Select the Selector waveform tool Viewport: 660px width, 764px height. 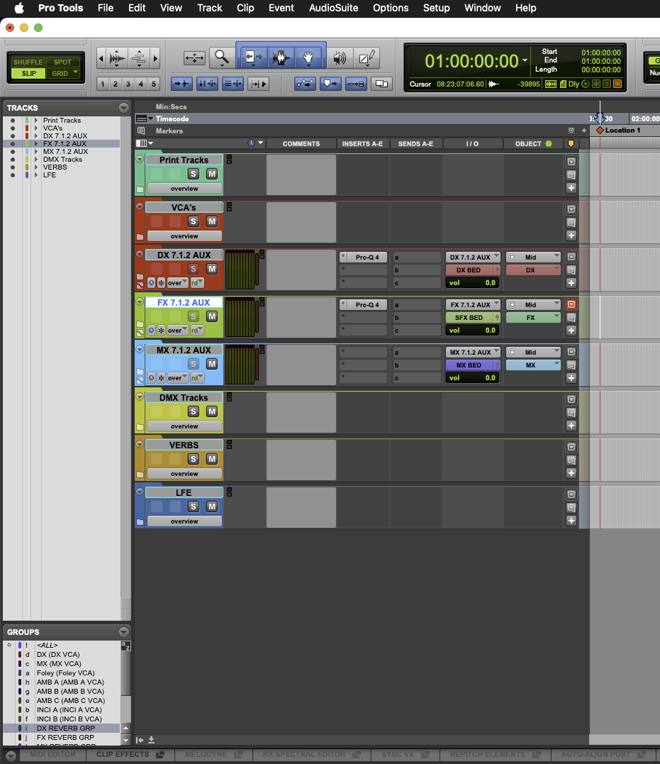(281, 58)
